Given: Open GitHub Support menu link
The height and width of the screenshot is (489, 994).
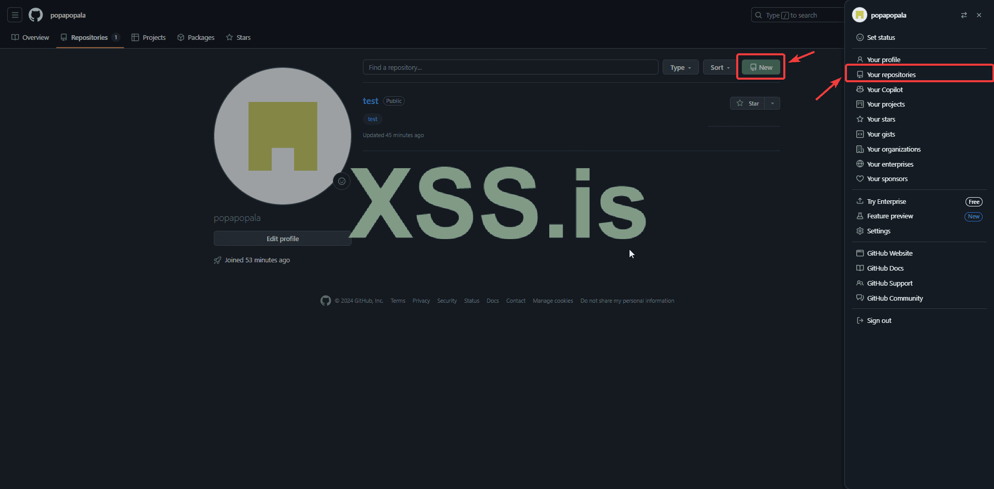Looking at the screenshot, I should [919, 283].
